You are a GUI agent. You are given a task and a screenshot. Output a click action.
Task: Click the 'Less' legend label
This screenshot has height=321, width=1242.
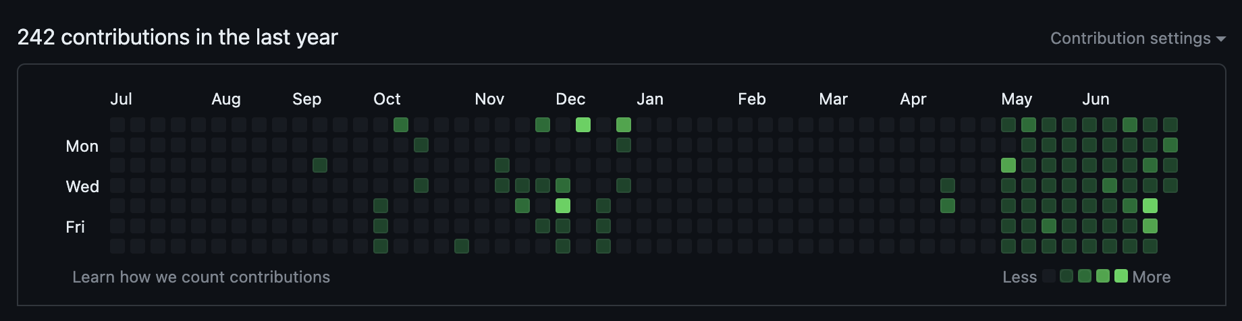click(x=1019, y=277)
